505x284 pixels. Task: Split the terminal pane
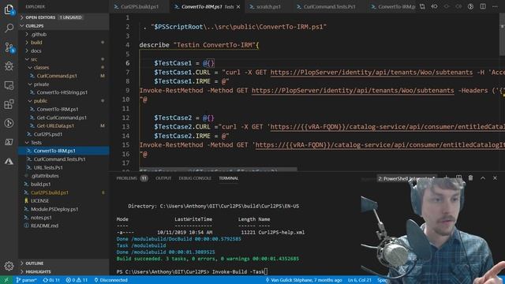click(x=458, y=178)
